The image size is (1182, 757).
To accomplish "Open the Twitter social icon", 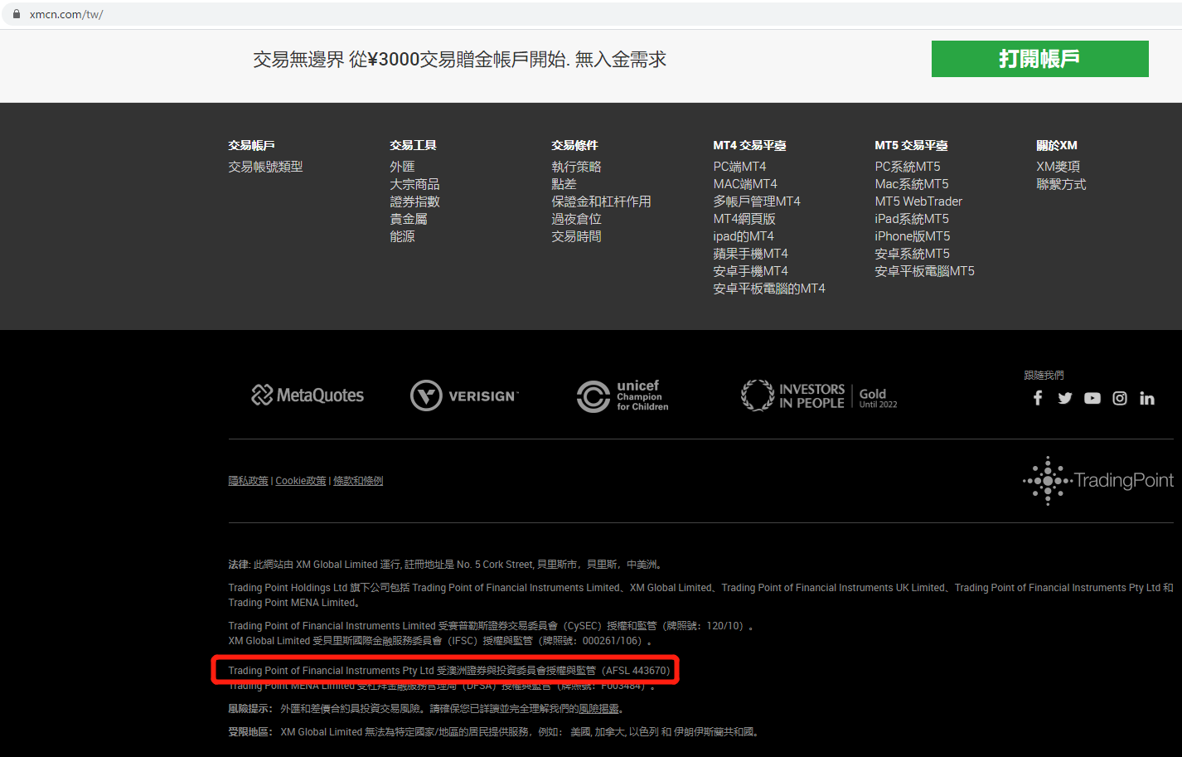I will [1065, 398].
